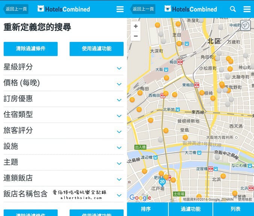Open the 使用條款 link on the map
The width and height of the screenshot is (254, 216).
pos(245,199)
